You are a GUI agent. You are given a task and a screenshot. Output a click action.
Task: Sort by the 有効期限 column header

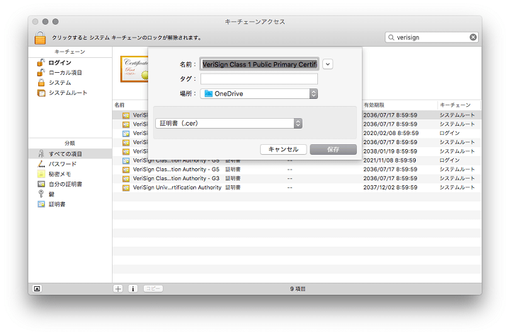pos(374,105)
